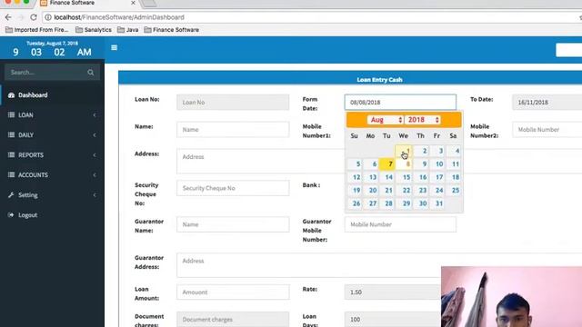The image size is (582, 327).
Task: Click the Document charges field
Action: (x=233, y=320)
